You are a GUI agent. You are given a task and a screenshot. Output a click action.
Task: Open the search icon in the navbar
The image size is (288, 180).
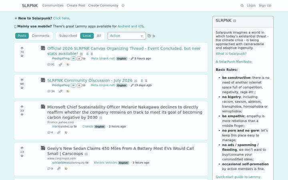(x=242, y=6)
